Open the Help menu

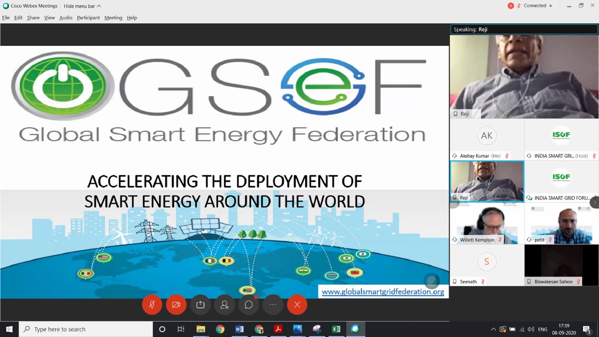click(x=132, y=18)
